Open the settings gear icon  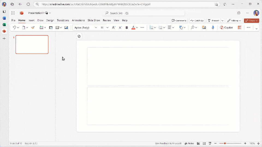coord(239,13)
